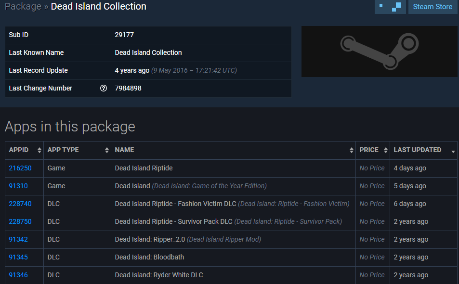This screenshot has height=284, width=459.
Task: Click the help icon next to Last Change Number
Action: coord(103,88)
